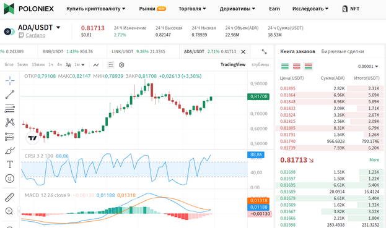Select the time chart interval
The height and width of the screenshot is (228, 386).
(9, 64)
